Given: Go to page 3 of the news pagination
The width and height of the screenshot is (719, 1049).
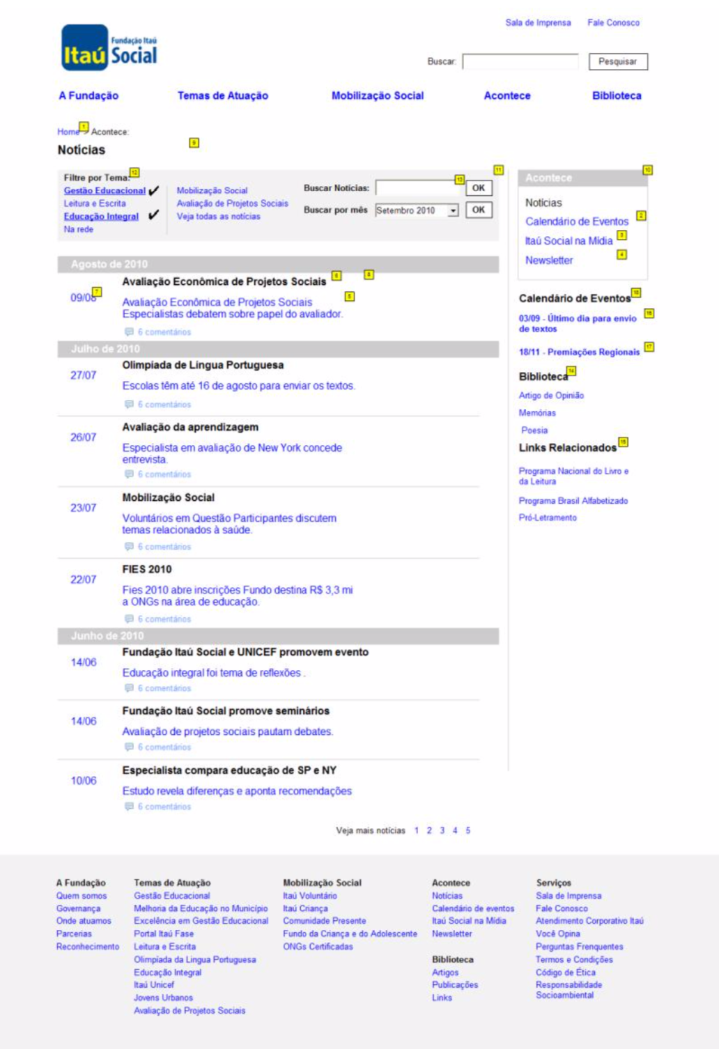Looking at the screenshot, I should [442, 830].
